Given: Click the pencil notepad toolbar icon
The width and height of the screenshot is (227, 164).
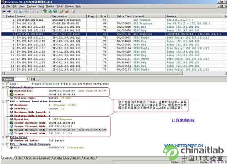Looking at the screenshot, I should point(61,11).
